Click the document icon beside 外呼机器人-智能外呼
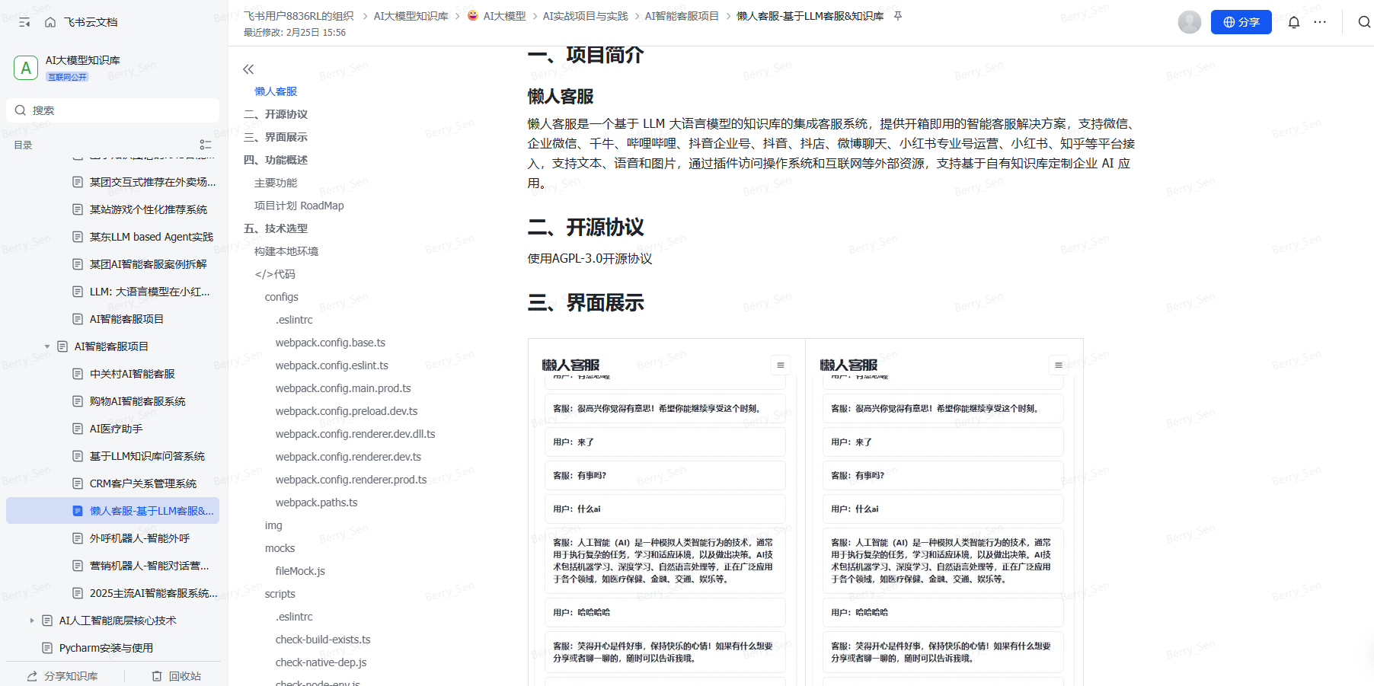Image resolution: width=1374 pixels, height=686 pixels. [78, 538]
